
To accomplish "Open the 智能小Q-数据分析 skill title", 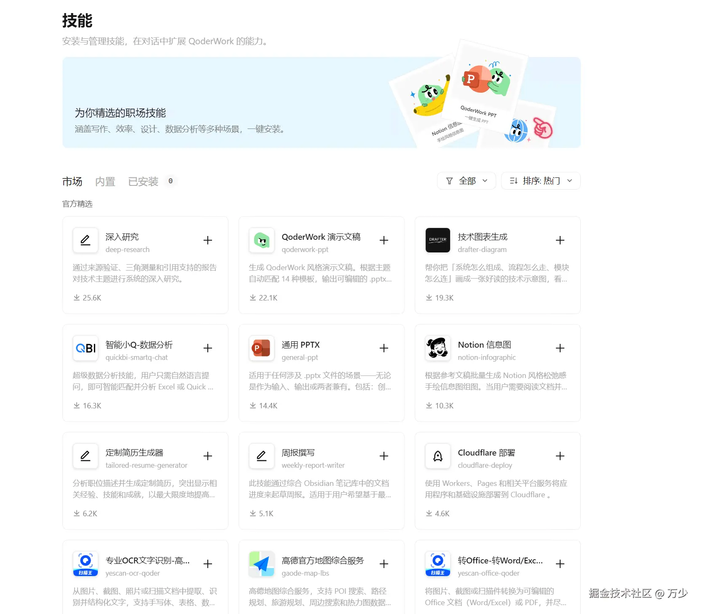I will tap(139, 345).
